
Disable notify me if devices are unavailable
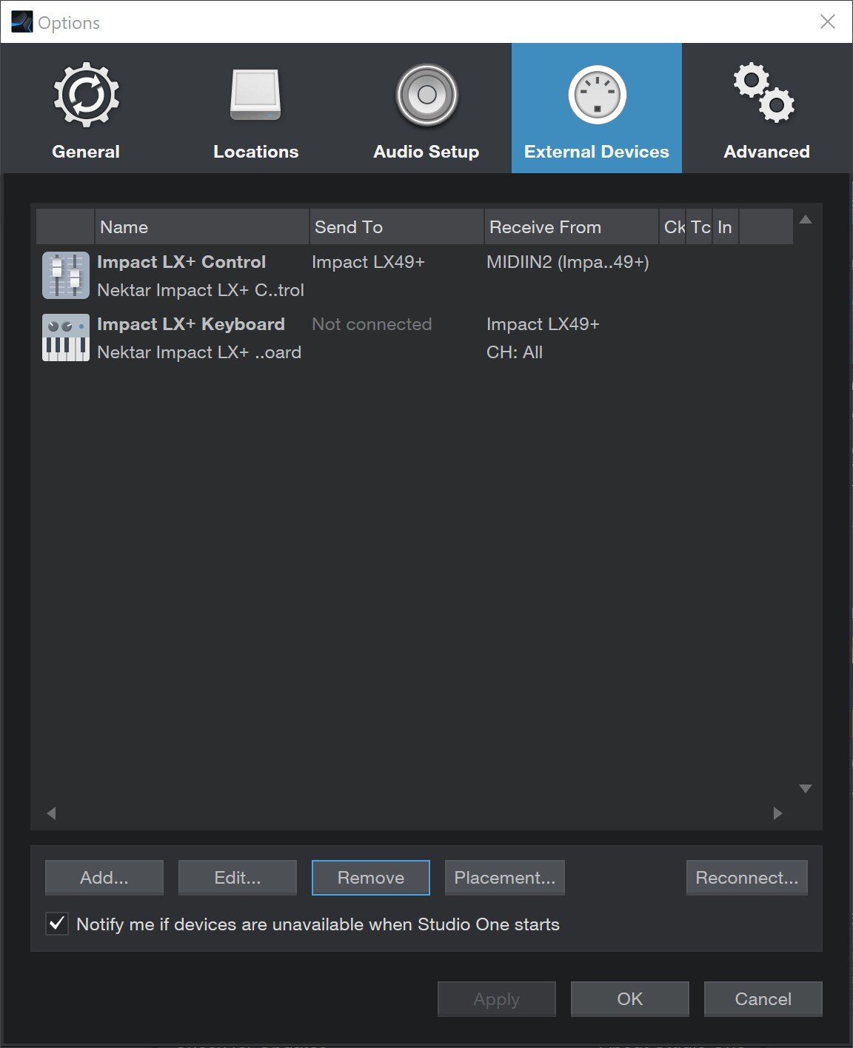click(56, 924)
